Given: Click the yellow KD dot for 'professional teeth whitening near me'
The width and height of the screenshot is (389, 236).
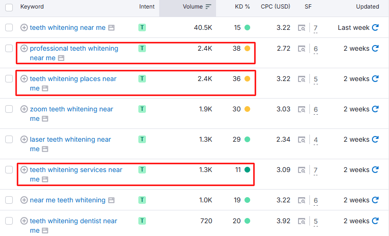Looking at the screenshot, I should pyautogui.click(x=247, y=48).
